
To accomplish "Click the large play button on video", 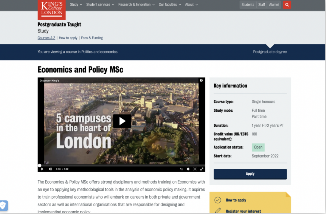I will tap(122, 121).
